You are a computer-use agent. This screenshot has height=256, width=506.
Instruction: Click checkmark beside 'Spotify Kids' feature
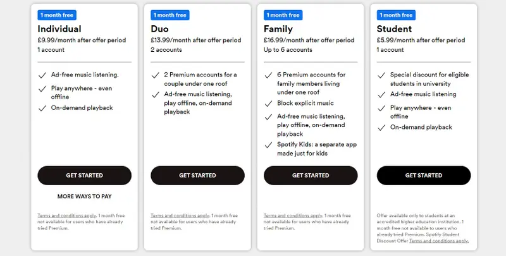click(268, 145)
